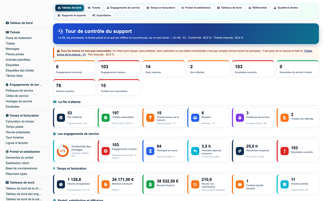Open the Qualité et alertes top tab
The height and width of the screenshot is (201, 325).
(x=286, y=8)
